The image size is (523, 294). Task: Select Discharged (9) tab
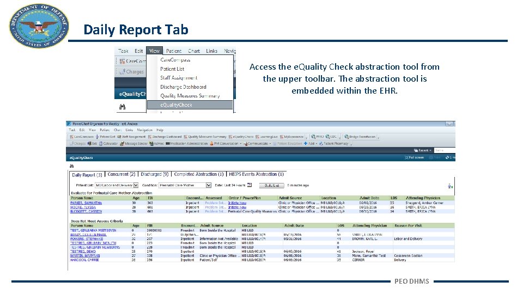[154, 174]
